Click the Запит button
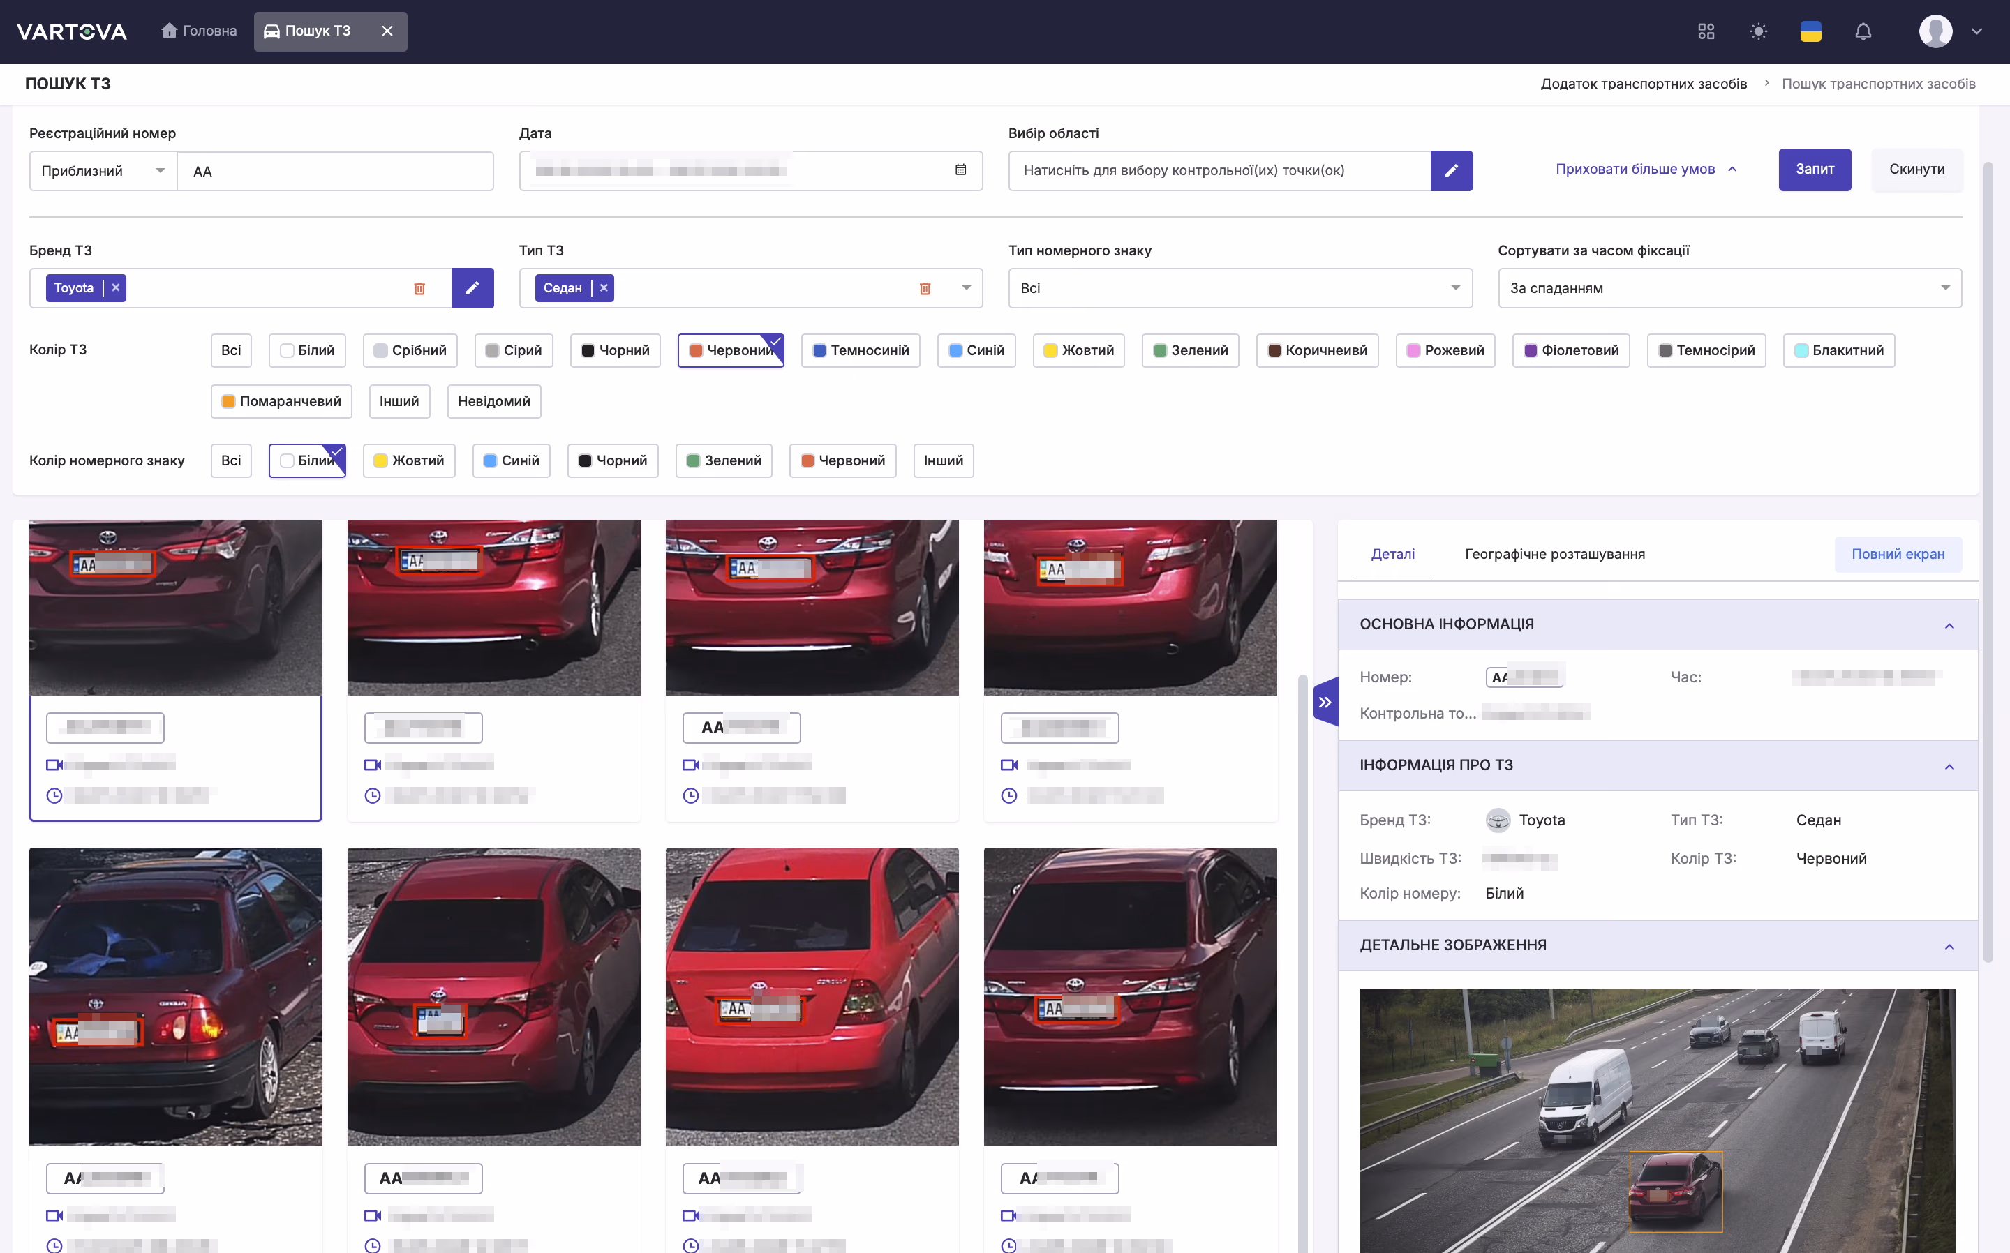Screen dimensions: 2010x1253 [1815, 169]
